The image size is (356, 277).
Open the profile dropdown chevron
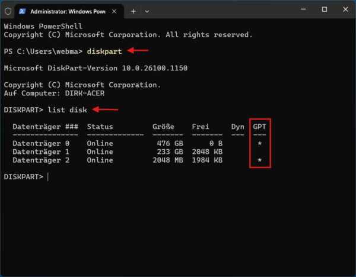tap(147, 11)
